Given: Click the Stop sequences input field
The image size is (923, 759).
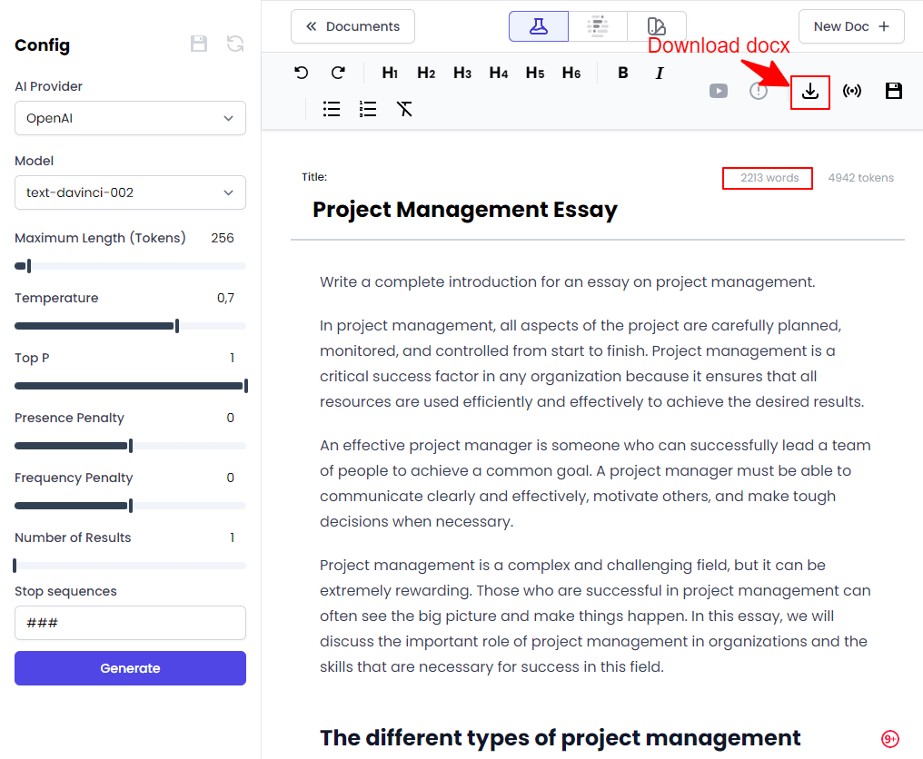Looking at the screenshot, I should click(x=130, y=623).
